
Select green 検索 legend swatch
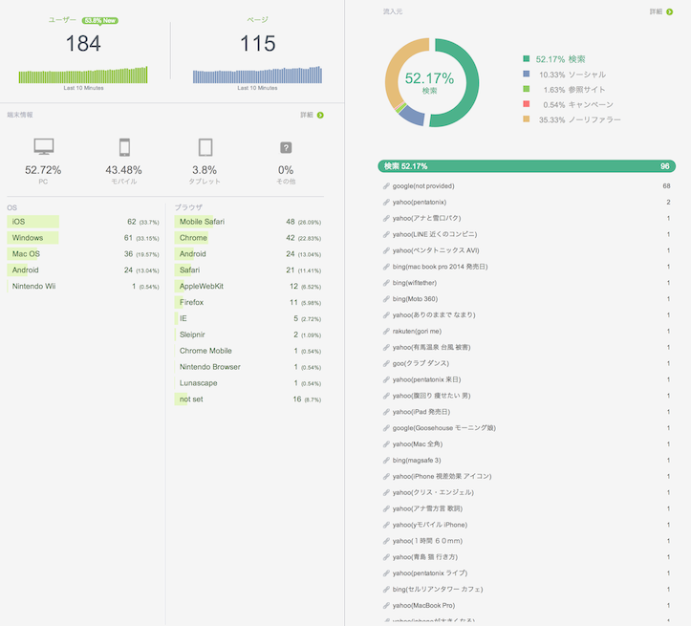527,59
